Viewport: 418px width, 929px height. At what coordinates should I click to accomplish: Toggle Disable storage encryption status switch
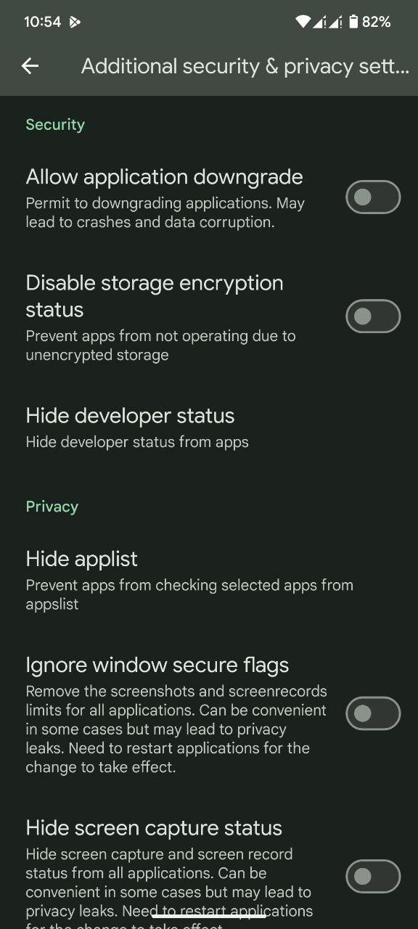tap(373, 316)
